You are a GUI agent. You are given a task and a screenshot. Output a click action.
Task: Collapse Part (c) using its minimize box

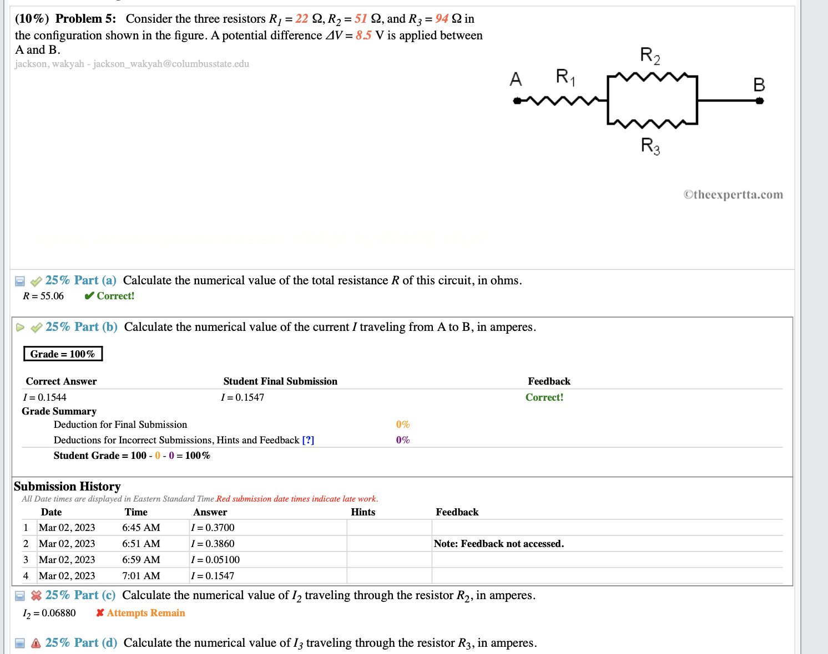(19, 596)
